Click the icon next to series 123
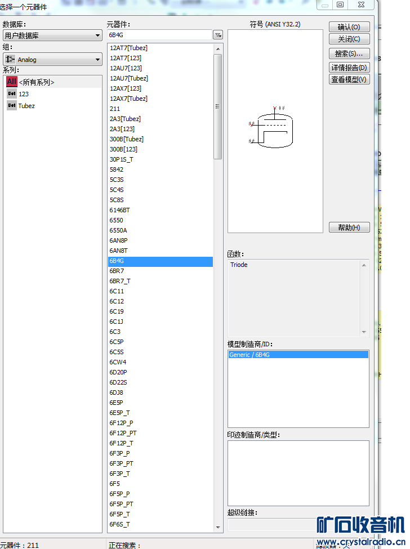Viewport: 410px width, 549px height. pos(12,94)
